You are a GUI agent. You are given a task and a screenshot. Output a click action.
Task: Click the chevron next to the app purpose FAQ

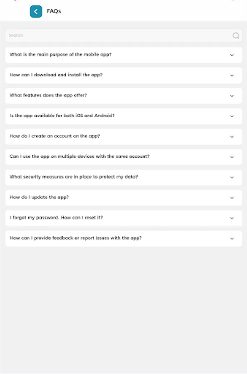(232, 54)
